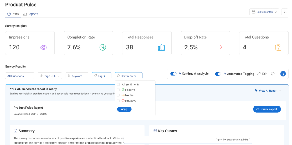Click the Total Questions question mark icon
292x145 pixels.
coord(278,47)
